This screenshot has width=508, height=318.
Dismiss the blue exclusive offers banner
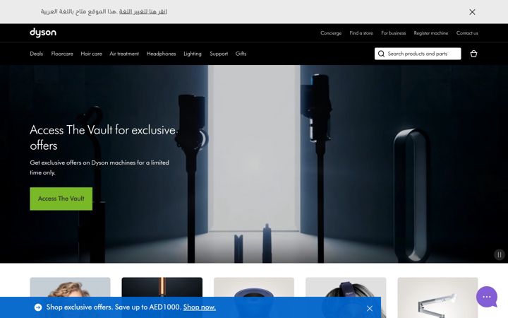[x=370, y=308]
